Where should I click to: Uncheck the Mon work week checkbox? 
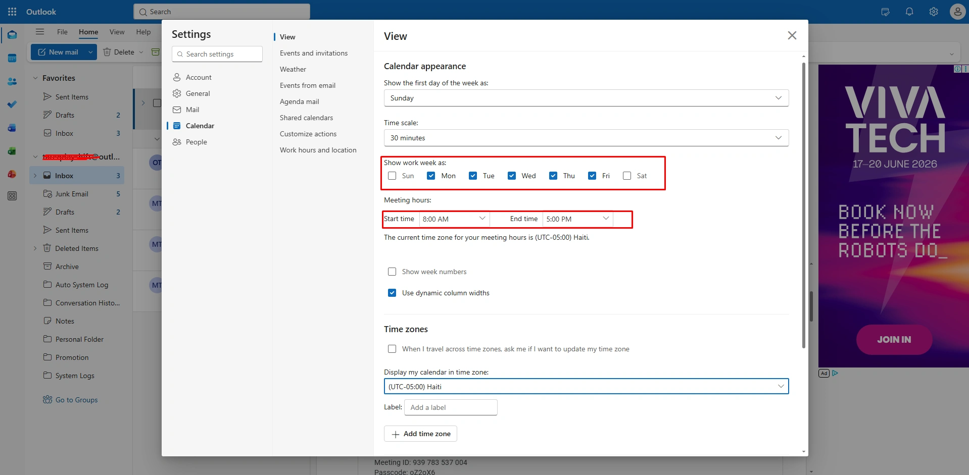431,176
